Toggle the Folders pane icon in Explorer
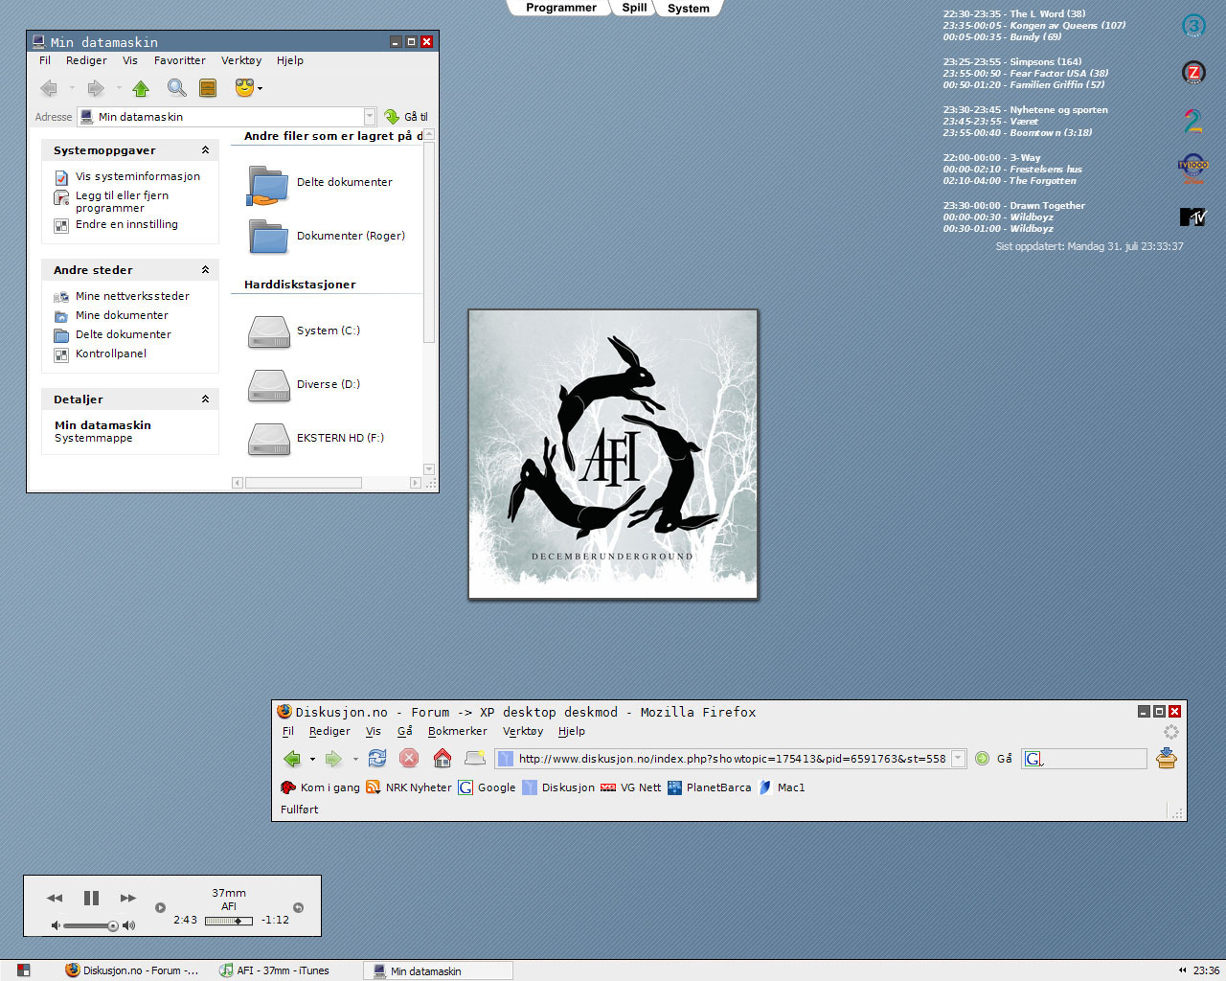 coord(208,88)
